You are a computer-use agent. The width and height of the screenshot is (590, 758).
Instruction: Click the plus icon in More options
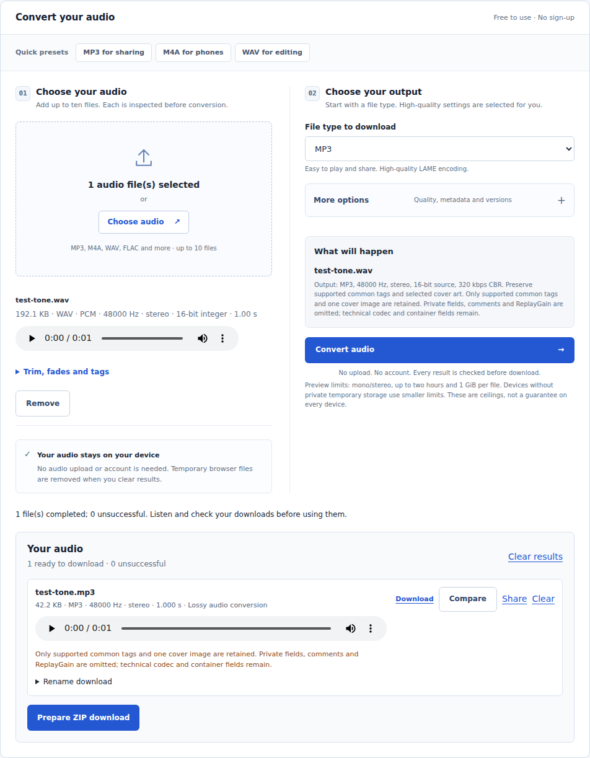click(561, 200)
